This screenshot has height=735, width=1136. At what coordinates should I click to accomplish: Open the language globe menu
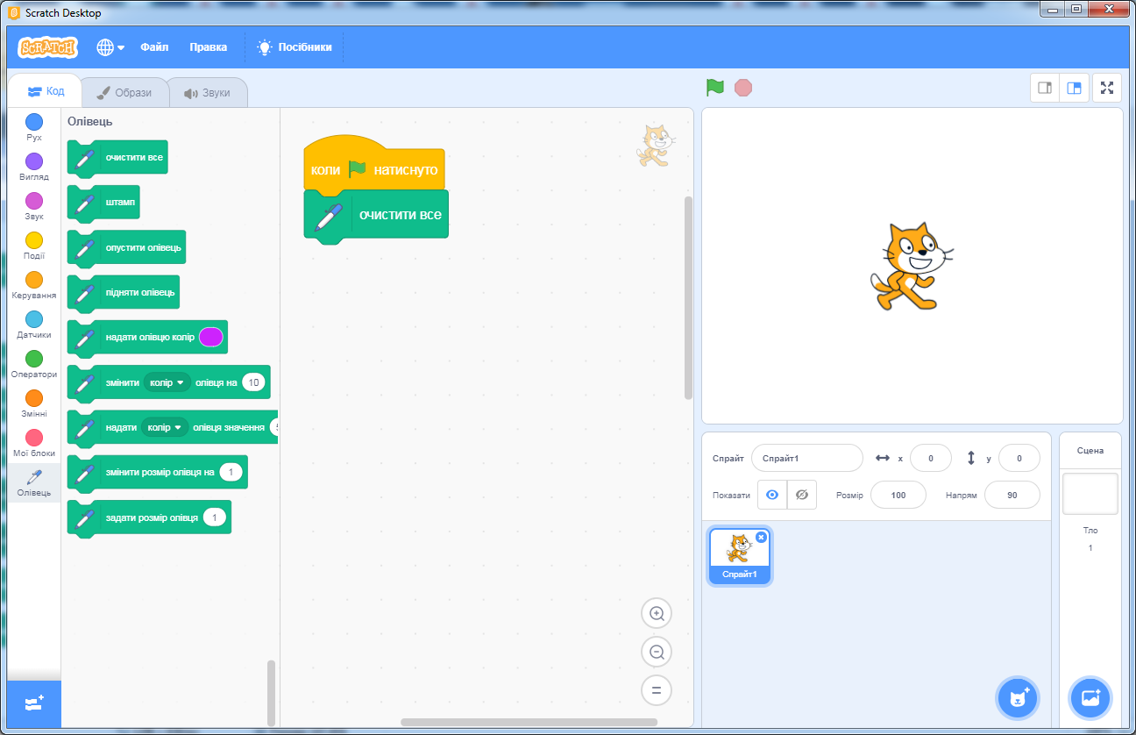[110, 47]
